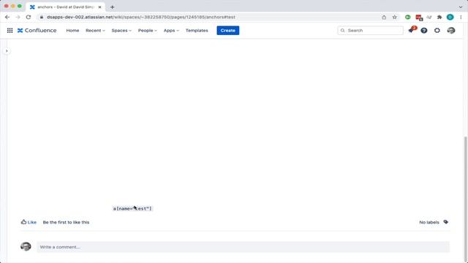Open a new browser tab

112,7
